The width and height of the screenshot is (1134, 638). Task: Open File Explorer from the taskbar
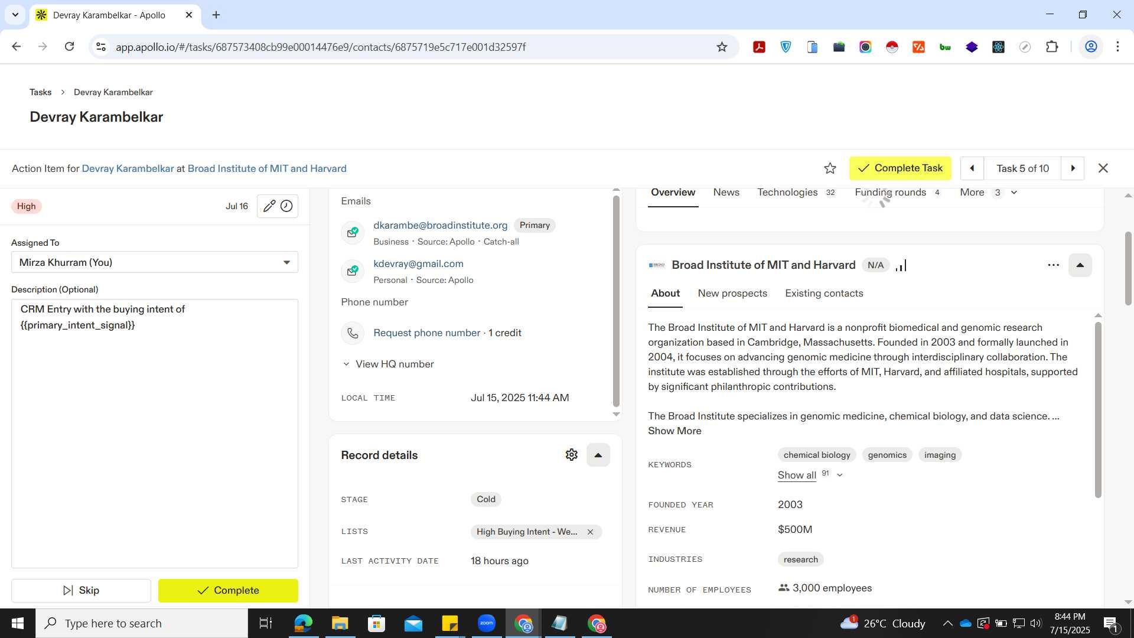click(x=340, y=623)
